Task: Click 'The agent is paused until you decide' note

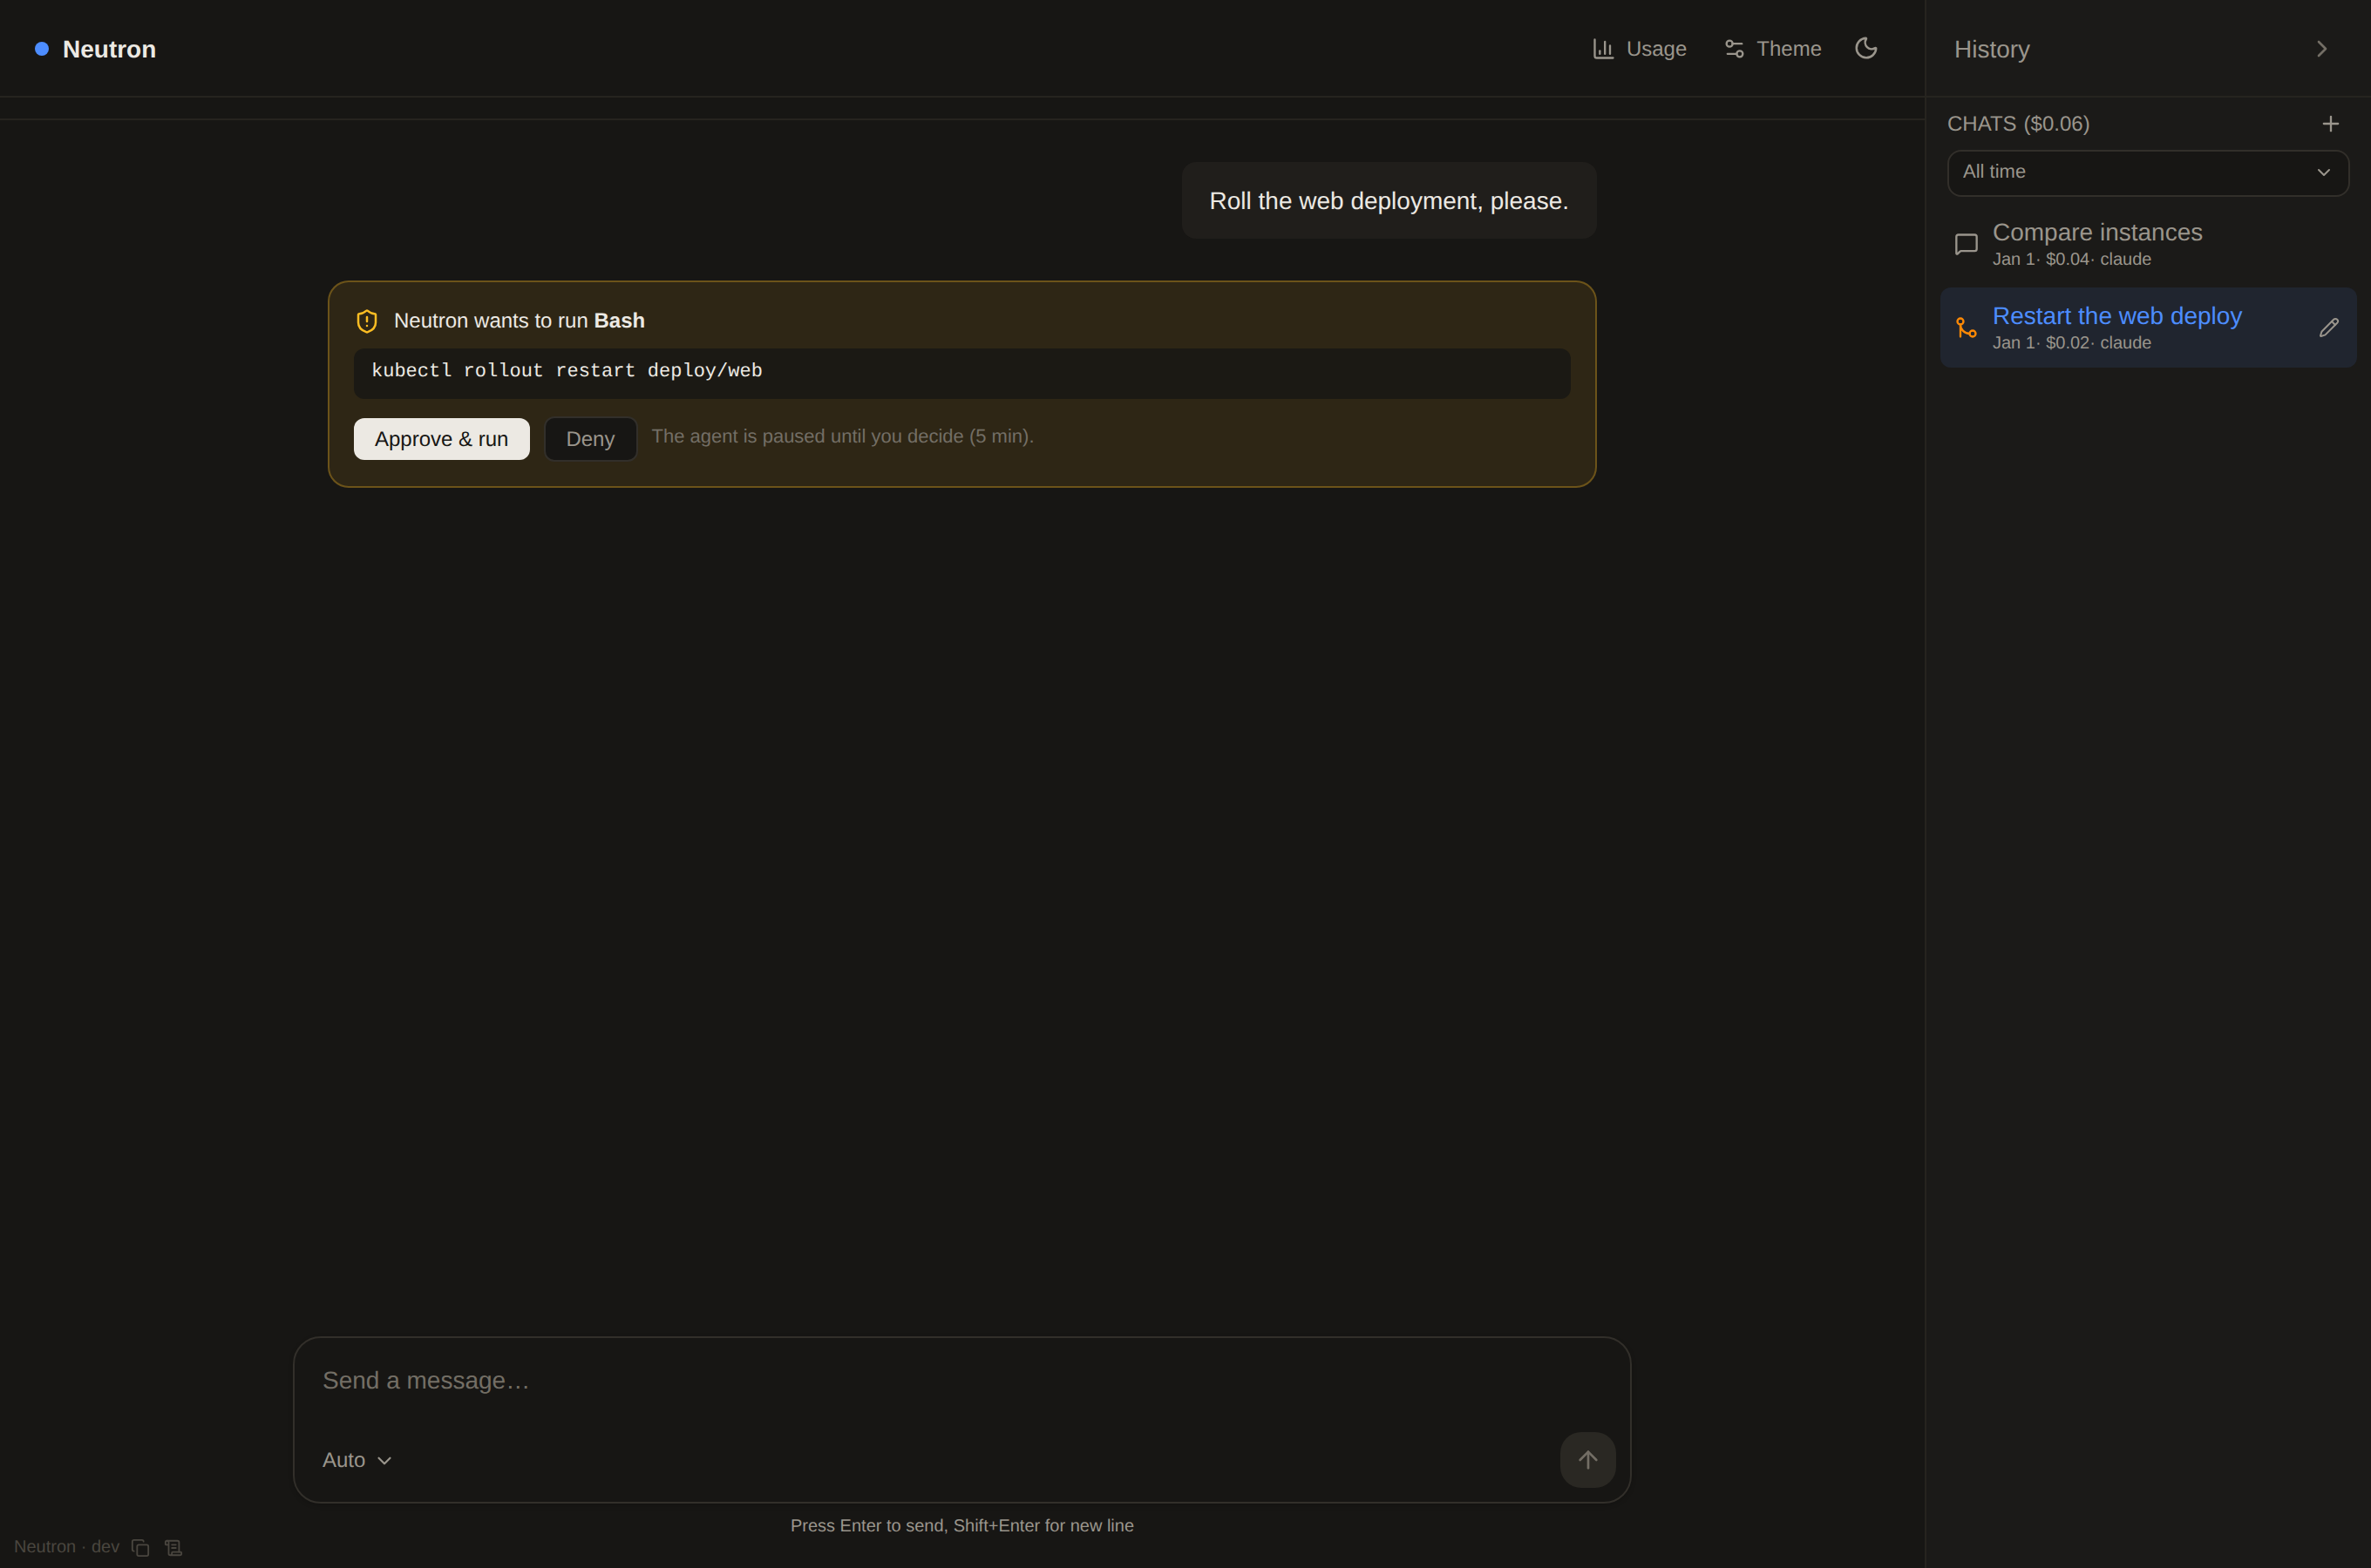Action: tap(842, 436)
